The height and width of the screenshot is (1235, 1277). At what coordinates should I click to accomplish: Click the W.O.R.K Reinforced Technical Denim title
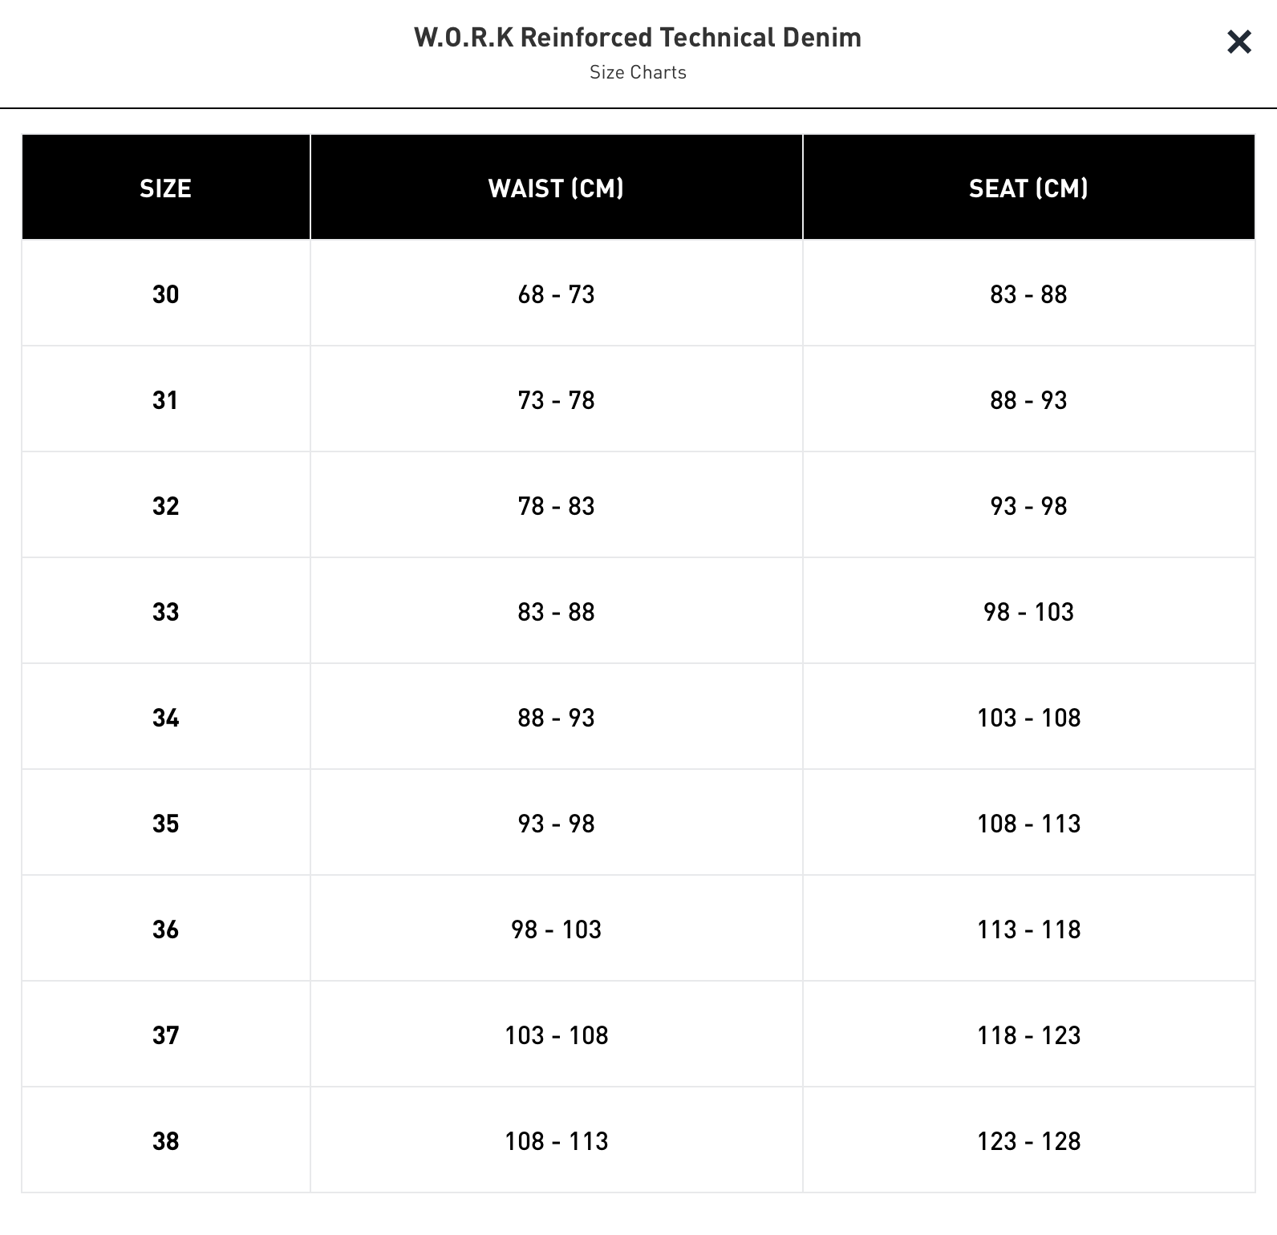[x=638, y=38]
